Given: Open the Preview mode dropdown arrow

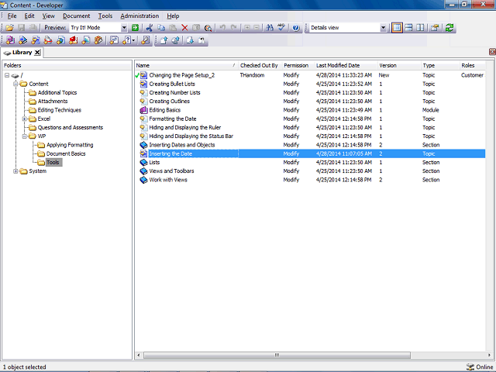Looking at the screenshot, I should 124,28.
